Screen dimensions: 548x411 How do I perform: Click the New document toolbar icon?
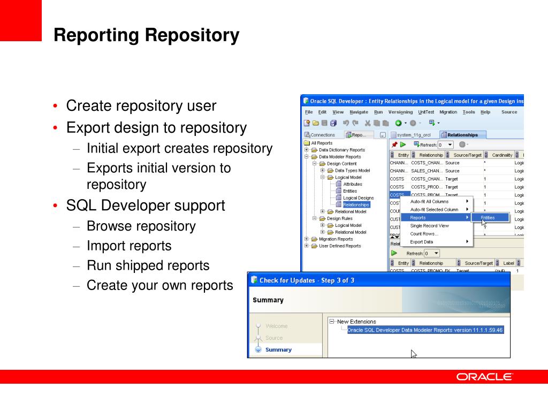pyautogui.click(x=307, y=123)
